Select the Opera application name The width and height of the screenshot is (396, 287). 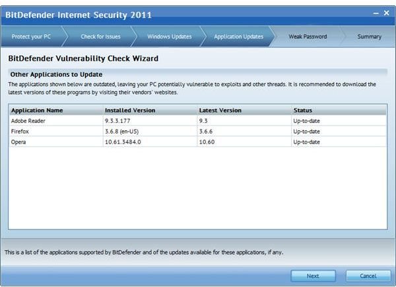18,142
